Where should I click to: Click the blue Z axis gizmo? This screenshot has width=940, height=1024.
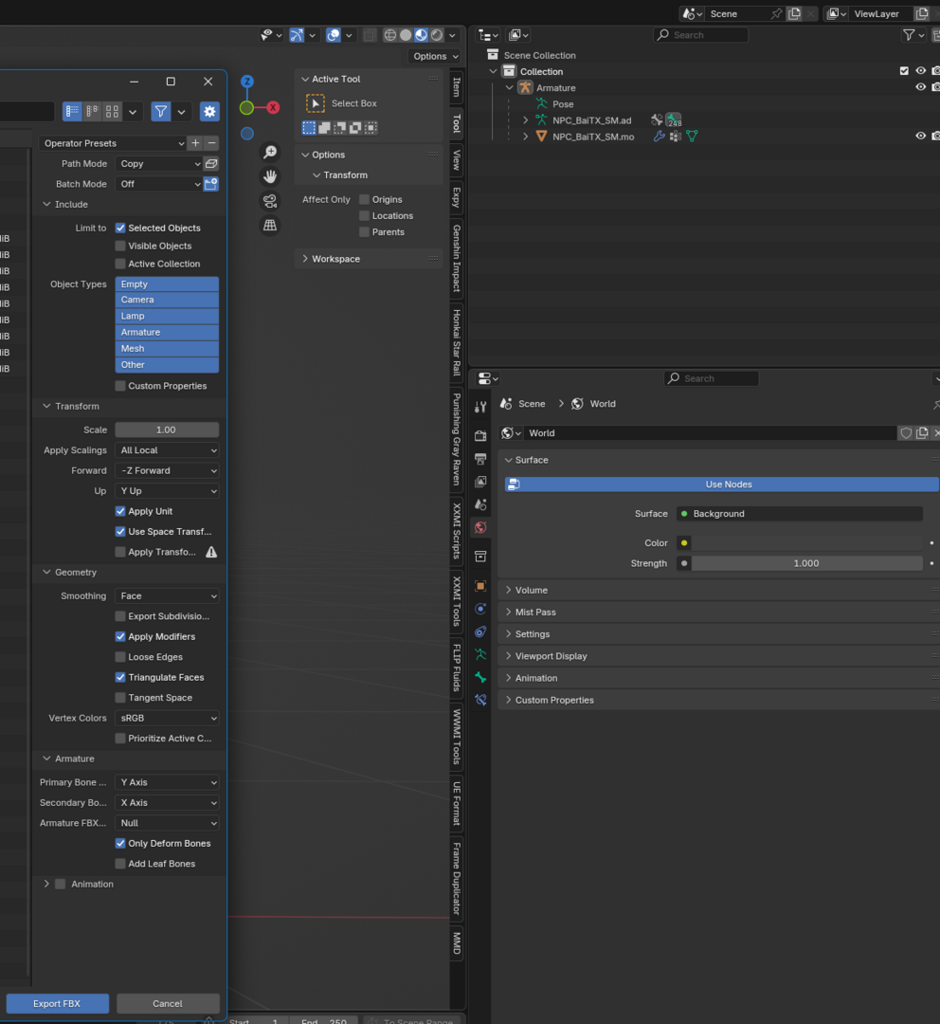[x=246, y=82]
